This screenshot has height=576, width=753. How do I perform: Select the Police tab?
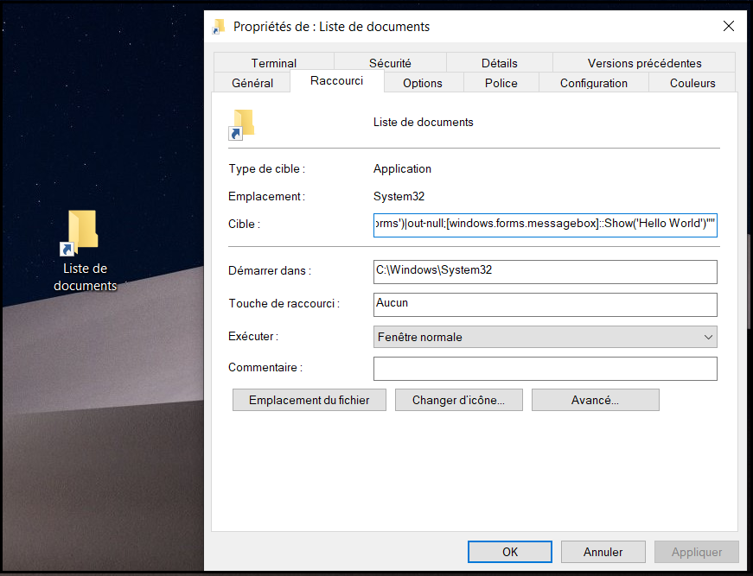(501, 83)
